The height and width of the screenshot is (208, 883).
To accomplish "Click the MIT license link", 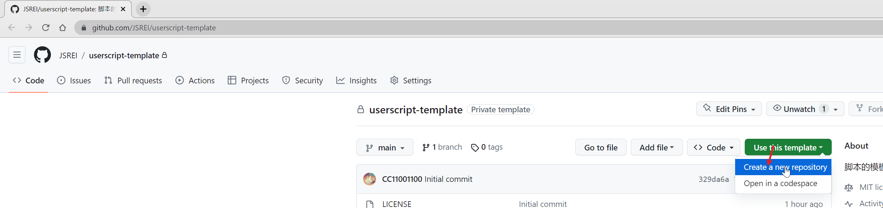I will [x=871, y=188].
